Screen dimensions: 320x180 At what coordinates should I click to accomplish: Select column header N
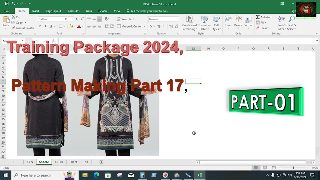pyautogui.click(x=208, y=49)
